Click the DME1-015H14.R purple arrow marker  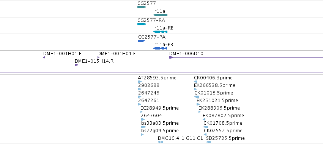point(76,65)
